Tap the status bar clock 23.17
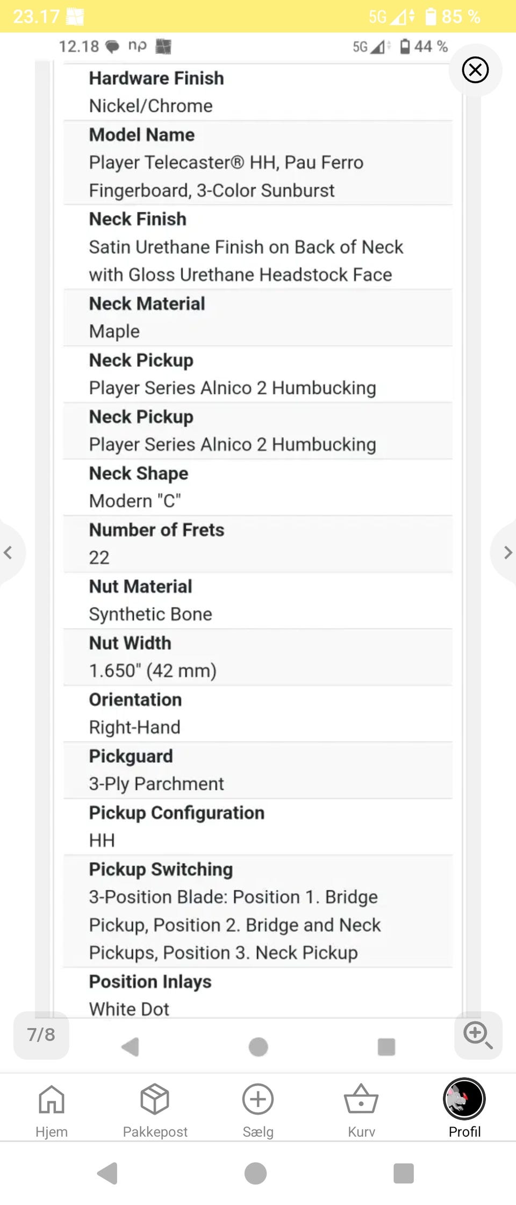This screenshot has width=516, height=1205. pos(36,17)
